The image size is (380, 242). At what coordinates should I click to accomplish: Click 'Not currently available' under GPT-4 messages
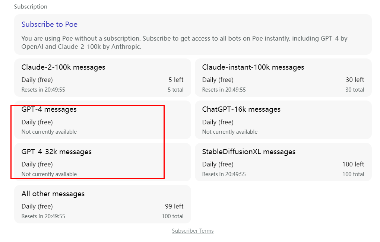pyautogui.click(x=49, y=132)
